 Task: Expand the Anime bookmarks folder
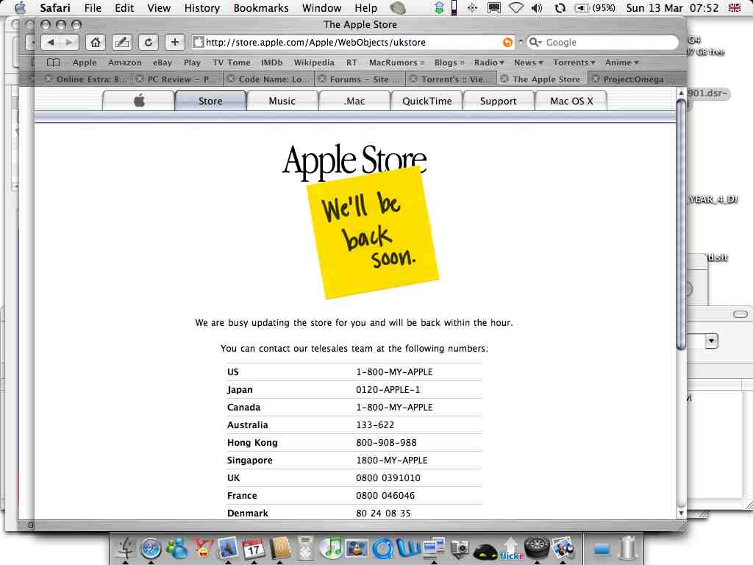621,63
